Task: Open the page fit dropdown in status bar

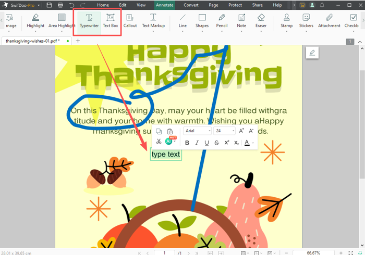Action: [271, 253]
